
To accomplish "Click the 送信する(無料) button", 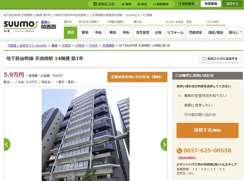I will point(207,130).
